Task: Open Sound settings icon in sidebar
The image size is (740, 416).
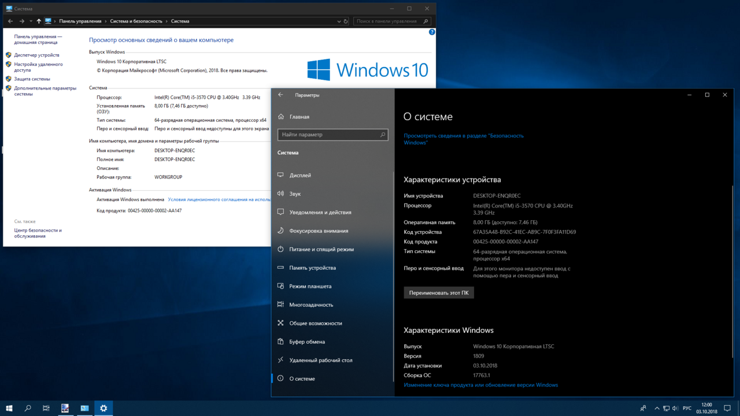Action: point(280,194)
